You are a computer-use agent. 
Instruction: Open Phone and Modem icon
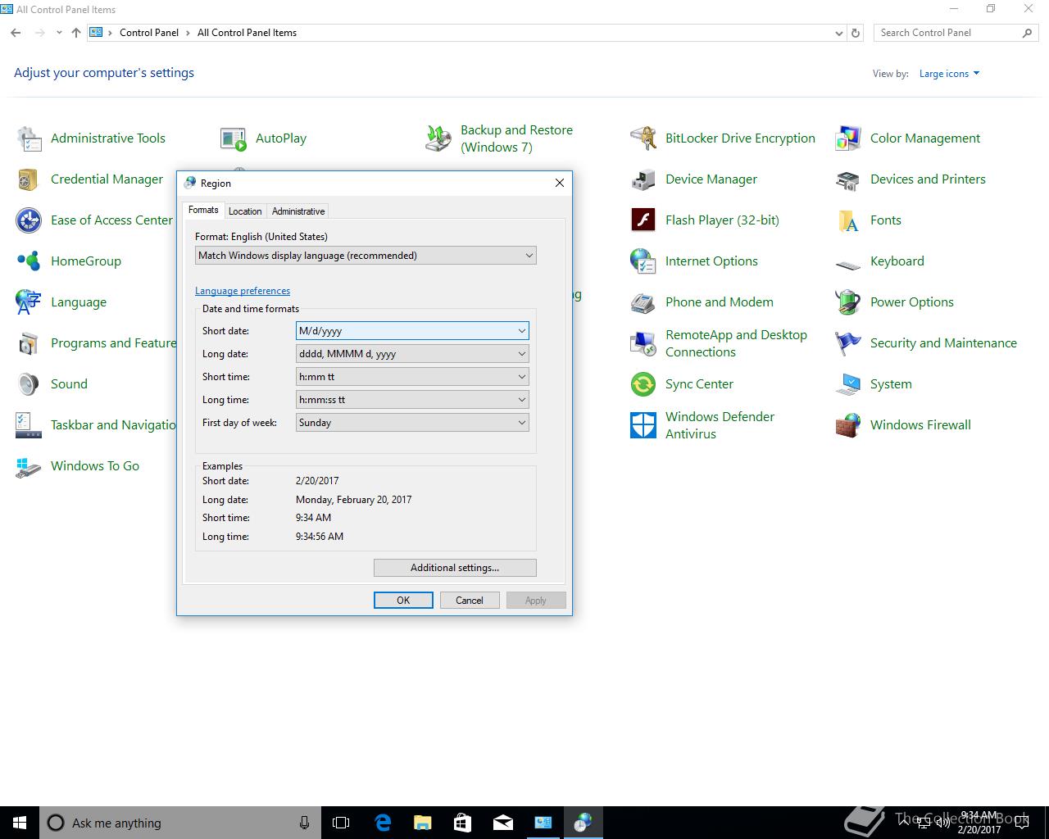[643, 302]
